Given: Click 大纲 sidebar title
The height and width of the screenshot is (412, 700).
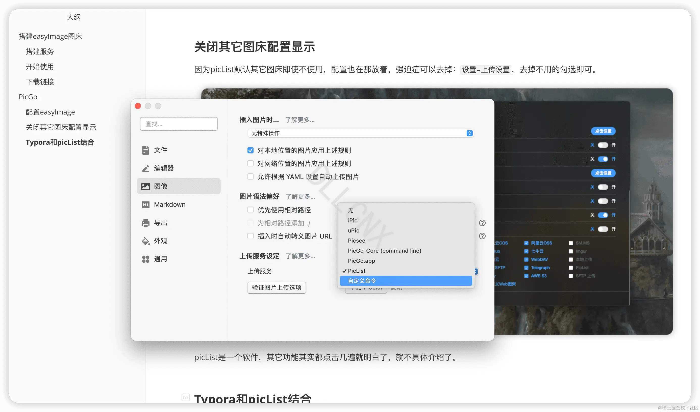Looking at the screenshot, I should (74, 17).
